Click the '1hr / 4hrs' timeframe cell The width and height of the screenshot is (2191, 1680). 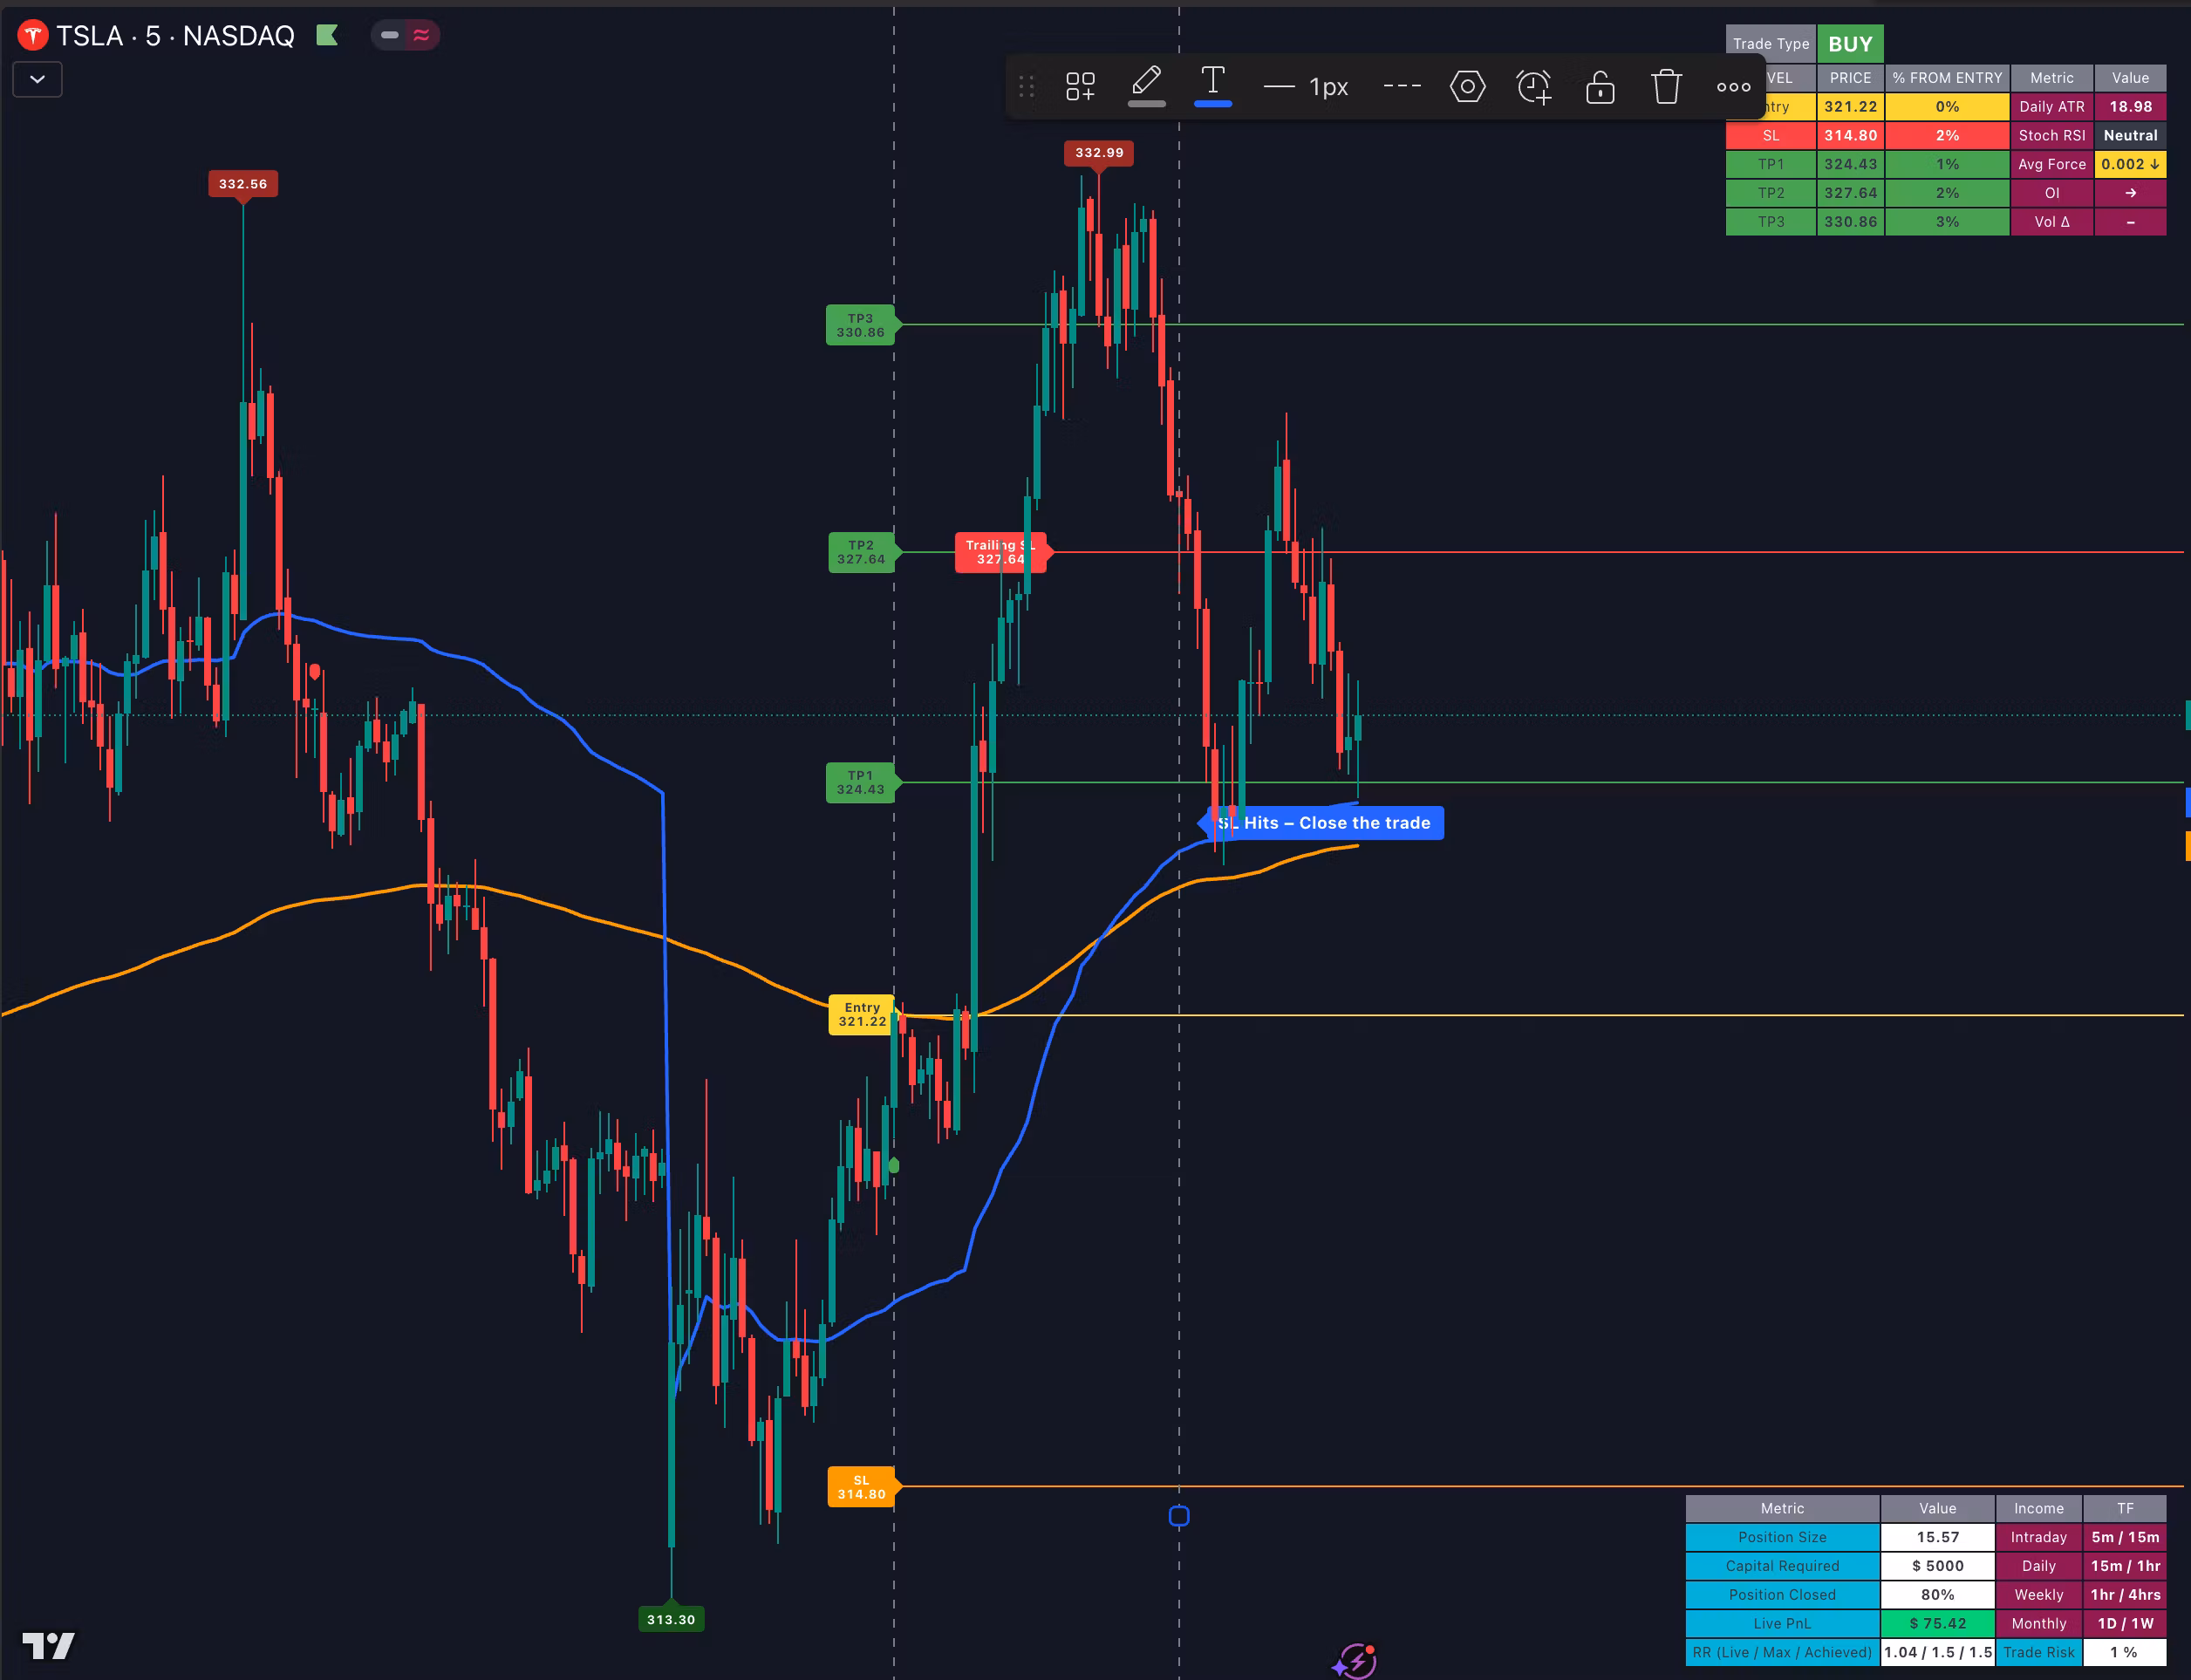click(2125, 1595)
